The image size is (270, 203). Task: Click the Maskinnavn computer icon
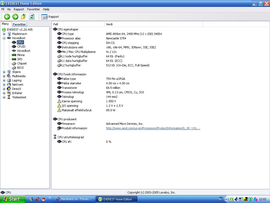click(9, 34)
